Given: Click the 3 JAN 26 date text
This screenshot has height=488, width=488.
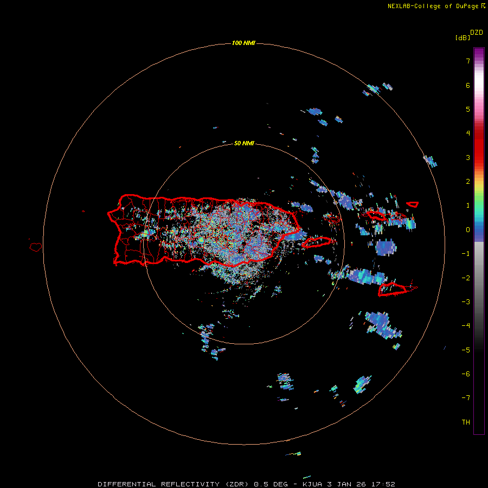Looking at the screenshot, I should click(346, 484).
